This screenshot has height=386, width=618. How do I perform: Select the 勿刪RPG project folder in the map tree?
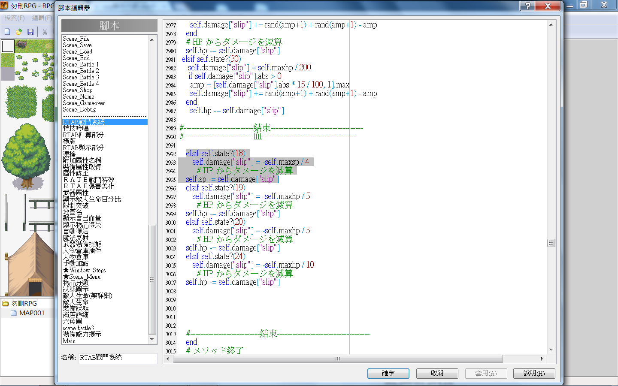24,304
